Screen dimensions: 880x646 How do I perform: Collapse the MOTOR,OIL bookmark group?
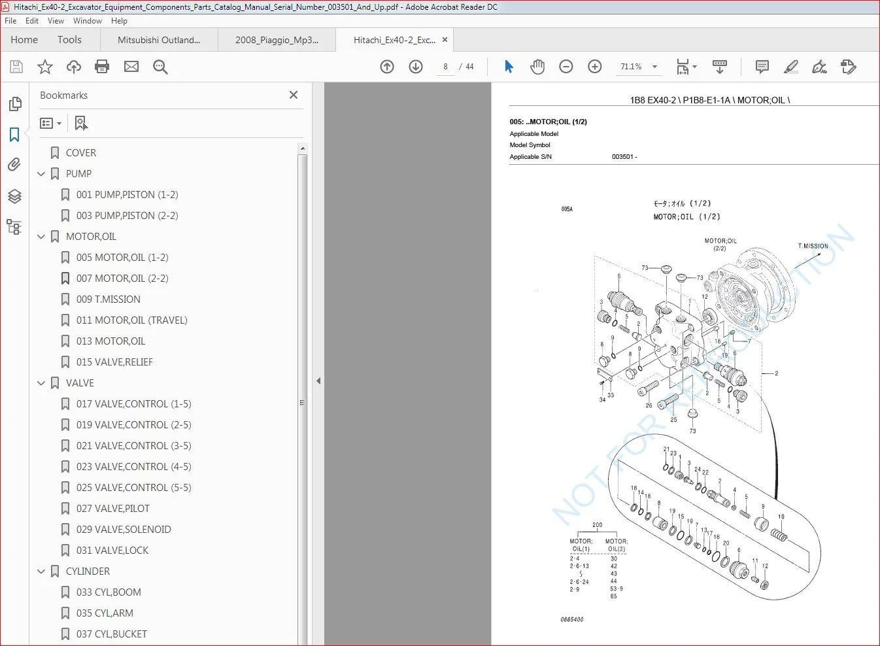click(x=41, y=237)
